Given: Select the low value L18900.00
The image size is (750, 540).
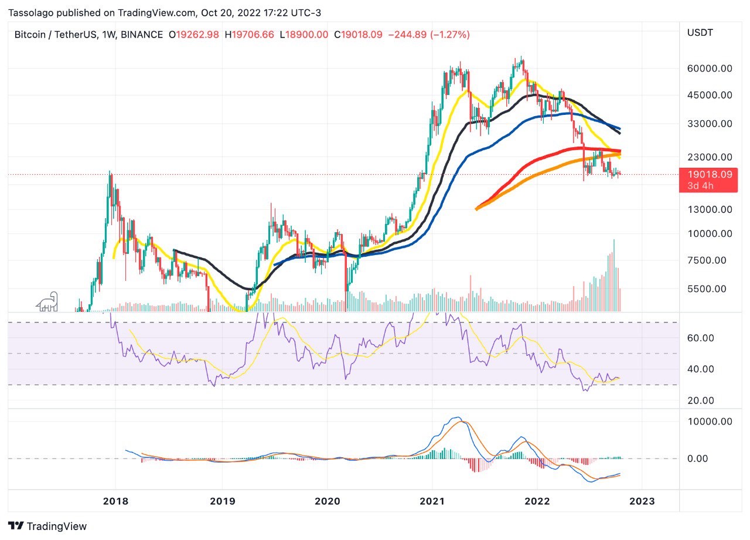Looking at the screenshot, I should (x=304, y=35).
